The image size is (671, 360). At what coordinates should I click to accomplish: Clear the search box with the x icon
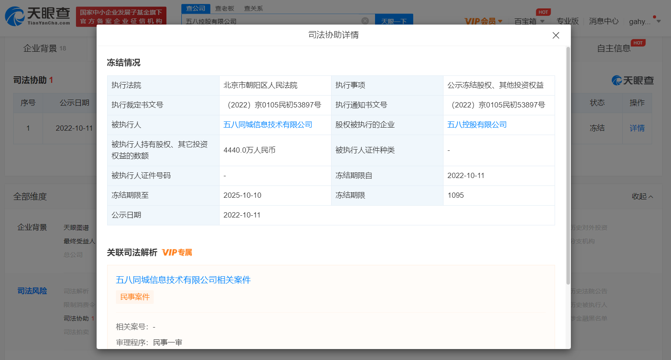(x=365, y=21)
